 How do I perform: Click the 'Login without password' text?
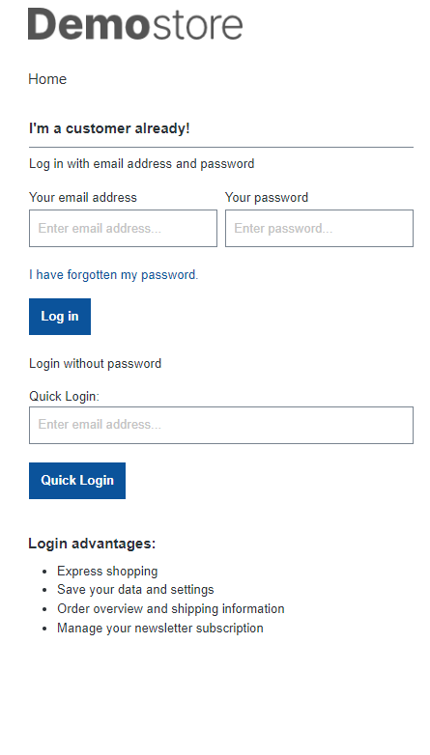(x=95, y=364)
